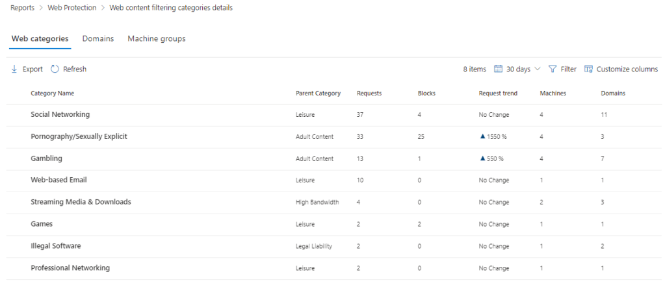Sort by the Requests column header
665x298 pixels.
[369, 93]
